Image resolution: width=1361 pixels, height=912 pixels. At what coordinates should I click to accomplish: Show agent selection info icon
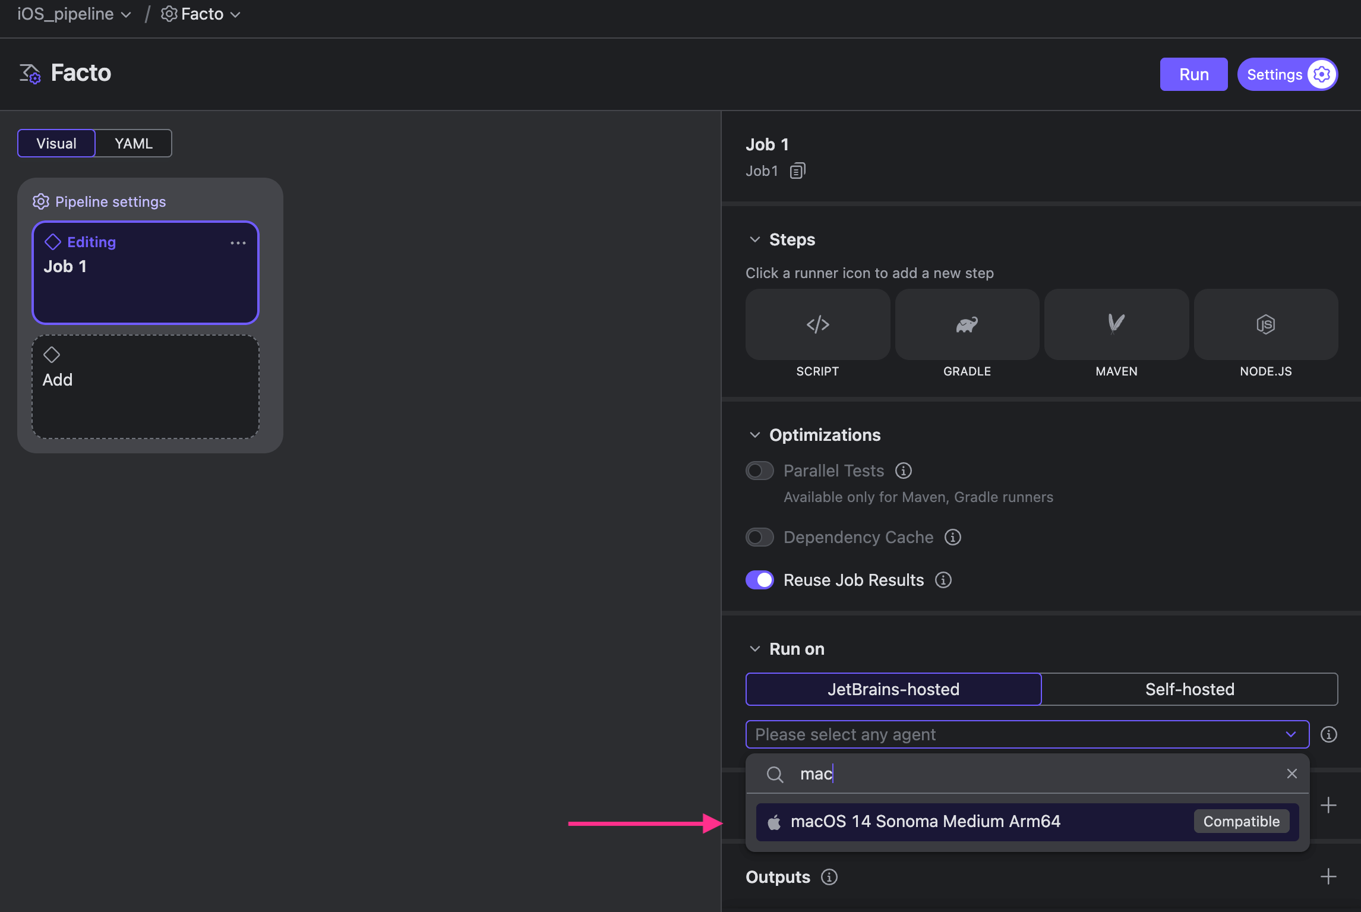(x=1329, y=734)
